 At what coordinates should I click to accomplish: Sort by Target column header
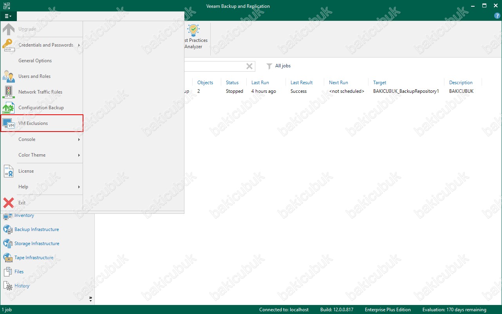(x=379, y=83)
